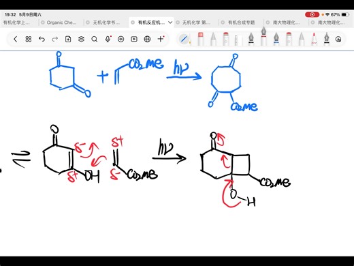Switch to the Organic Che... tab
This screenshot has width=354, height=266.
[61, 23]
